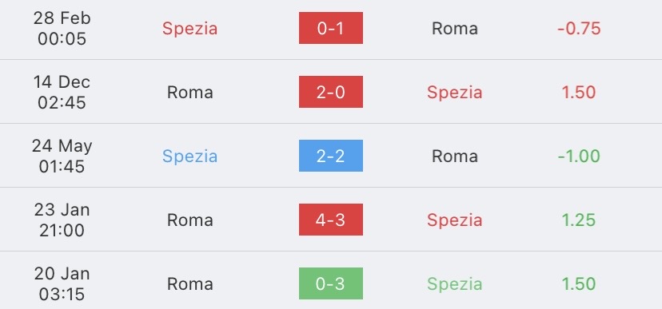Screen dimensions: 662x309
Task: Click the -0.75 handicap value
Action: pyautogui.click(x=579, y=28)
